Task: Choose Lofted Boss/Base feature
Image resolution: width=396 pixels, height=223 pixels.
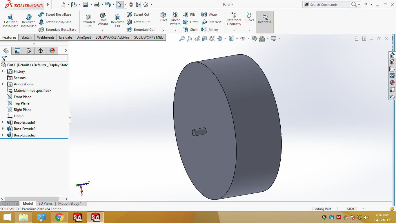Action: (55, 22)
